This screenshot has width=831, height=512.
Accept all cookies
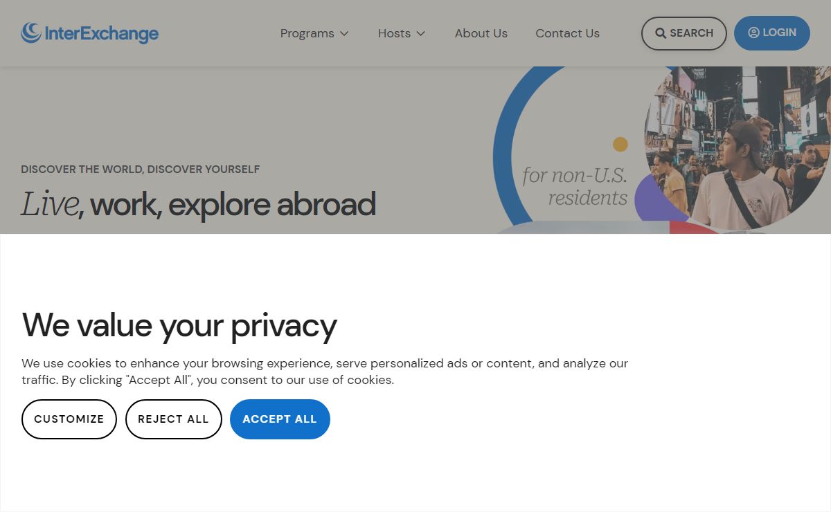[x=280, y=419]
